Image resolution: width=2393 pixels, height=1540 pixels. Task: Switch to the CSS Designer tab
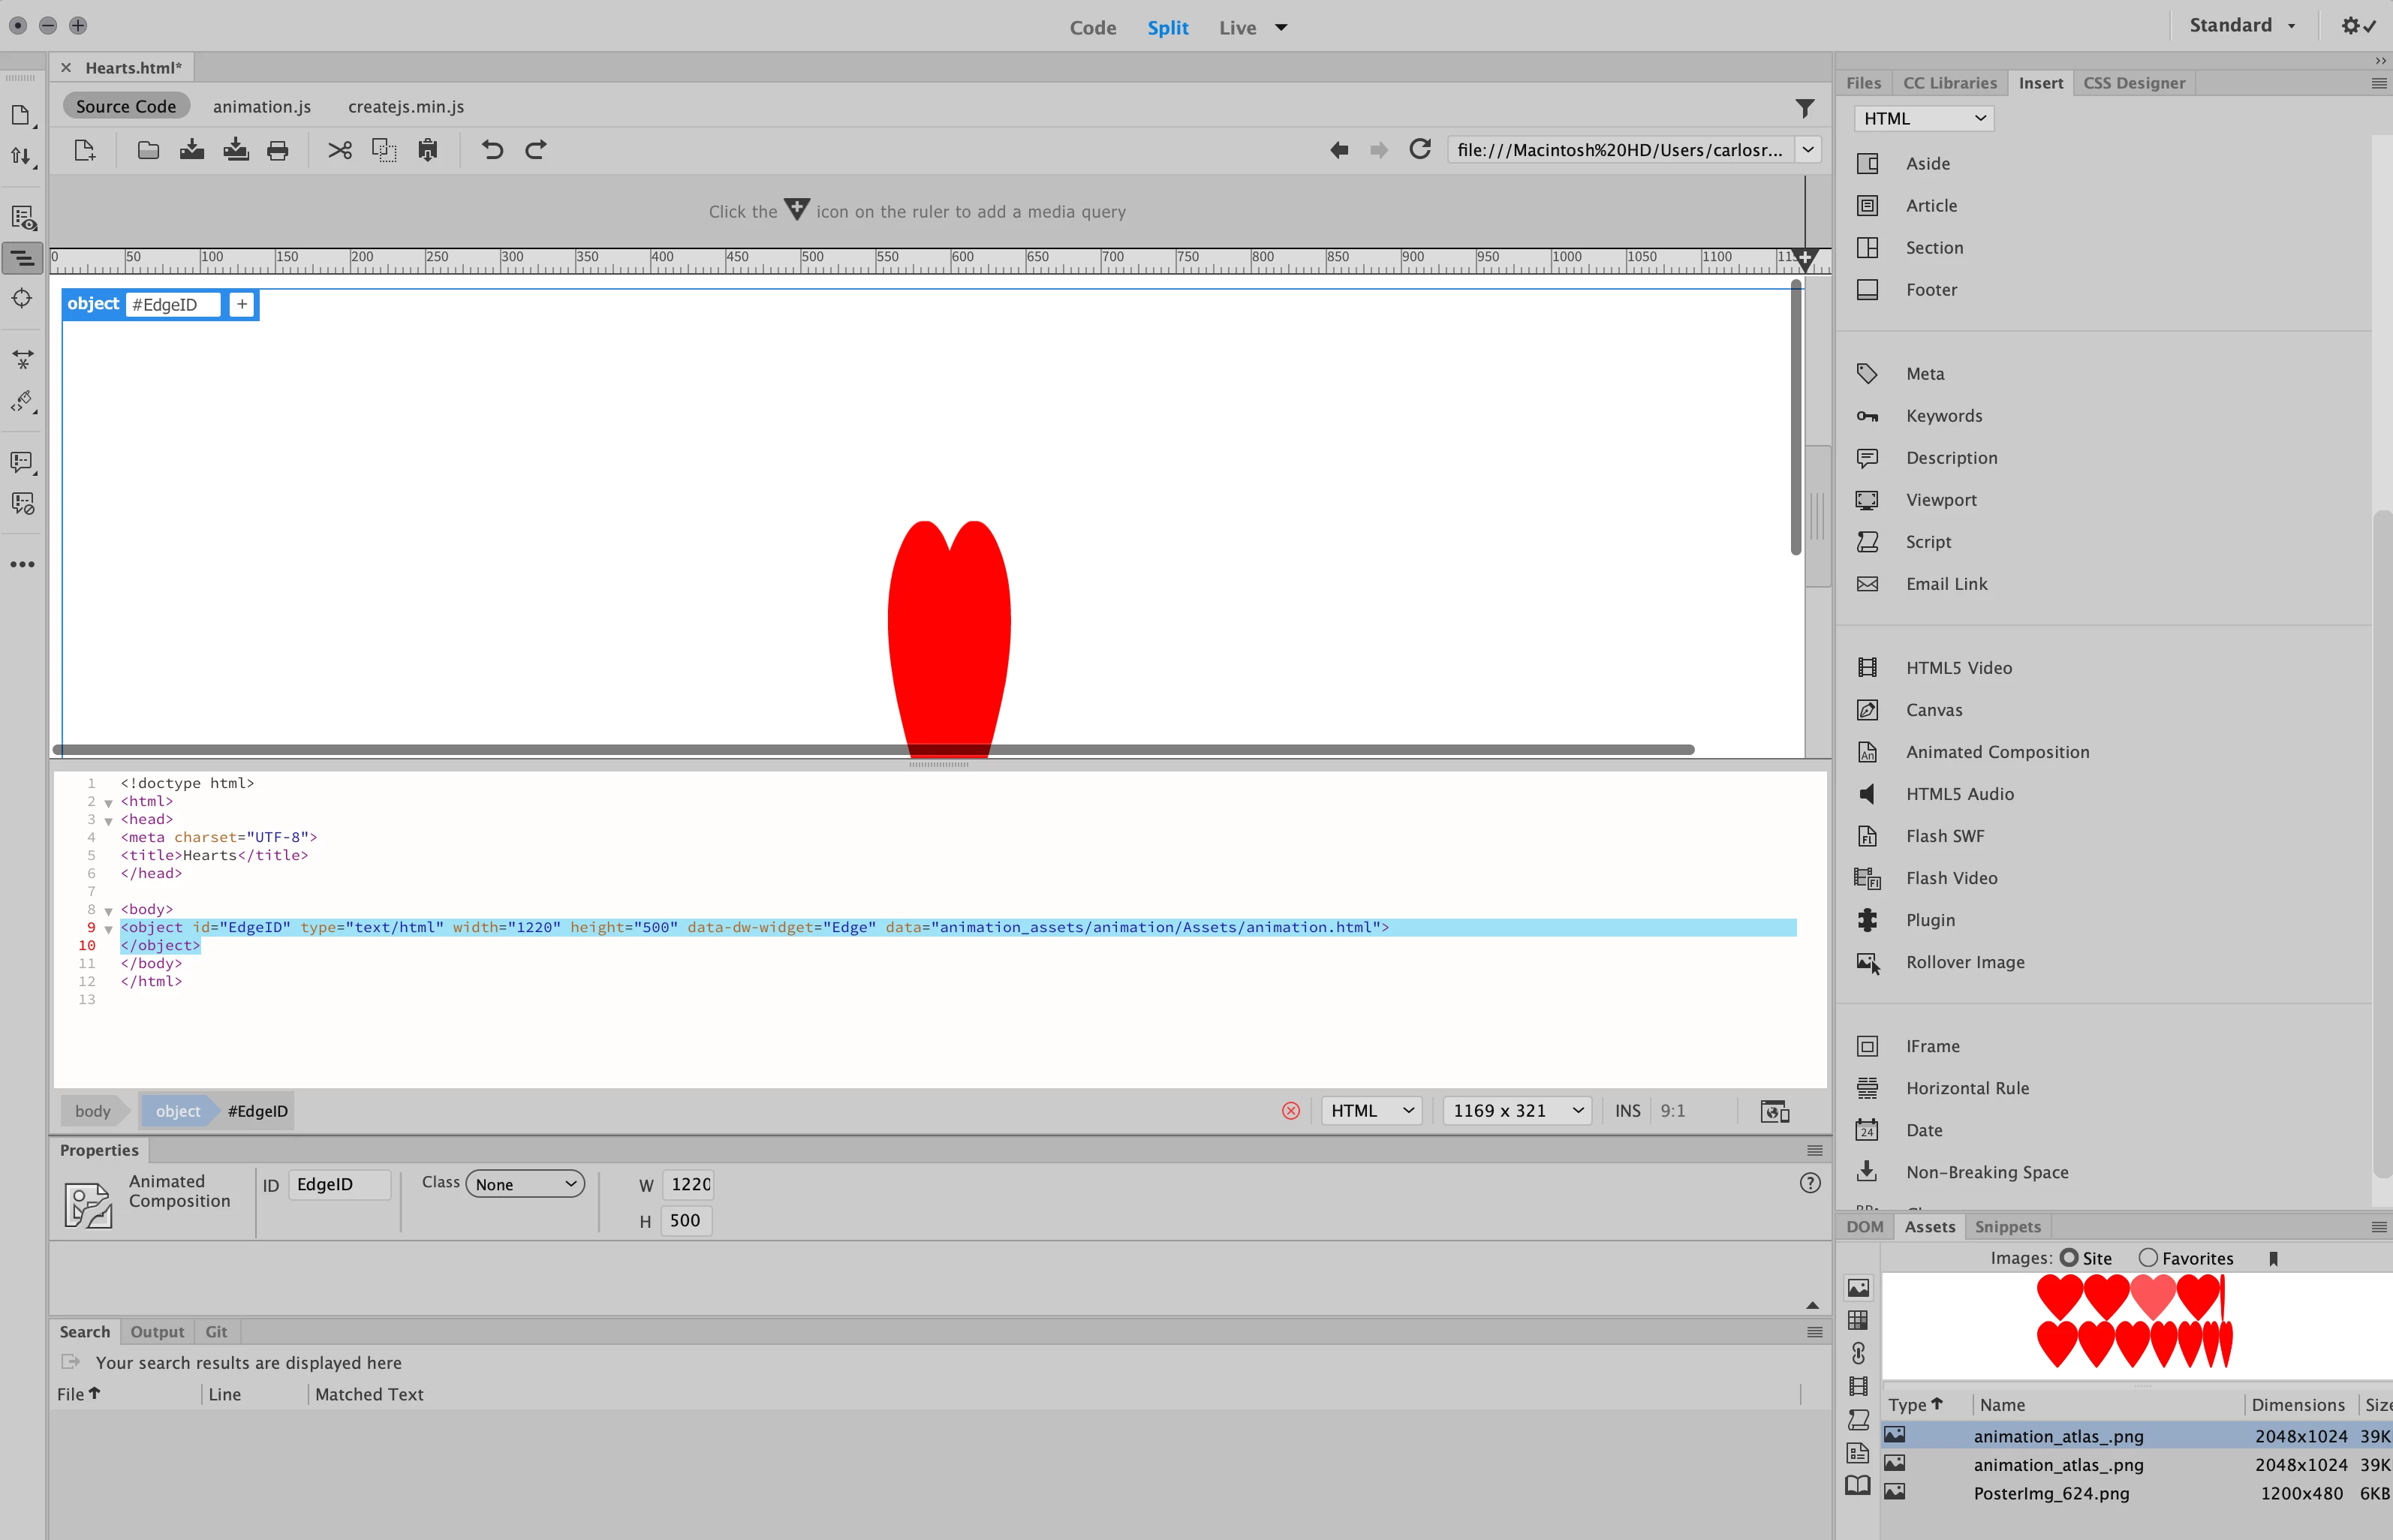[x=2133, y=83]
